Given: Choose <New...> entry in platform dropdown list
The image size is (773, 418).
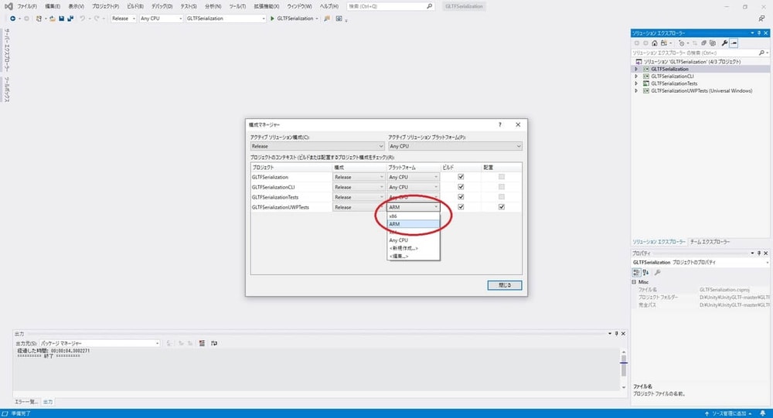Looking at the screenshot, I should (x=413, y=248).
